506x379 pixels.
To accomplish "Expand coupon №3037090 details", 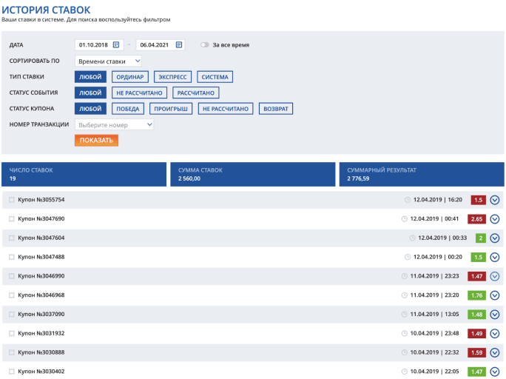I will click(495, 314).
